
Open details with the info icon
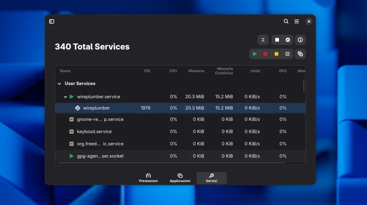click(x=300, y=40)
